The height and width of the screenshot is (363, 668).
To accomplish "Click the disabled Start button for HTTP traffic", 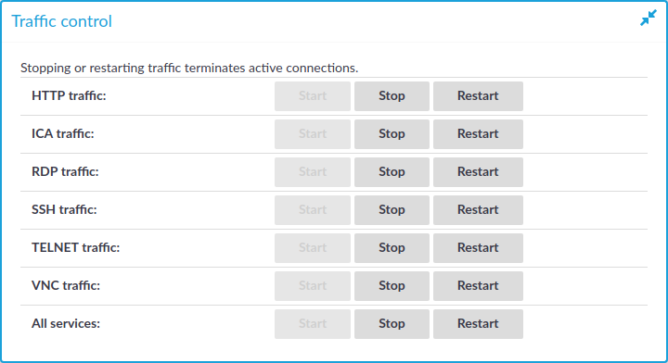I will pos(313,96).
